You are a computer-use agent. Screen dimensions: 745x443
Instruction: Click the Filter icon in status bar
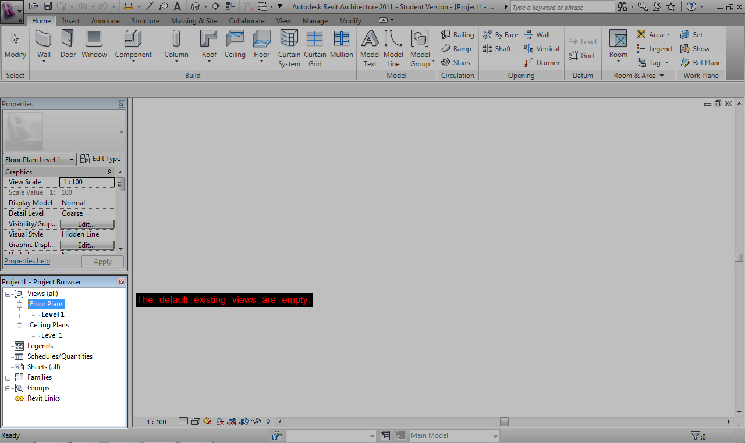[695, 435]
